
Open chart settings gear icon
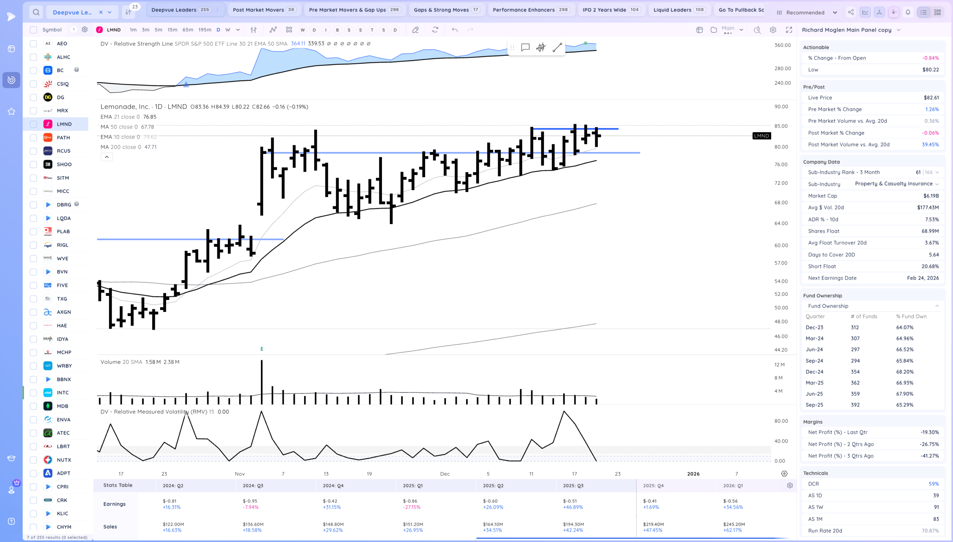pyautogui.click(x=773, y=30)
